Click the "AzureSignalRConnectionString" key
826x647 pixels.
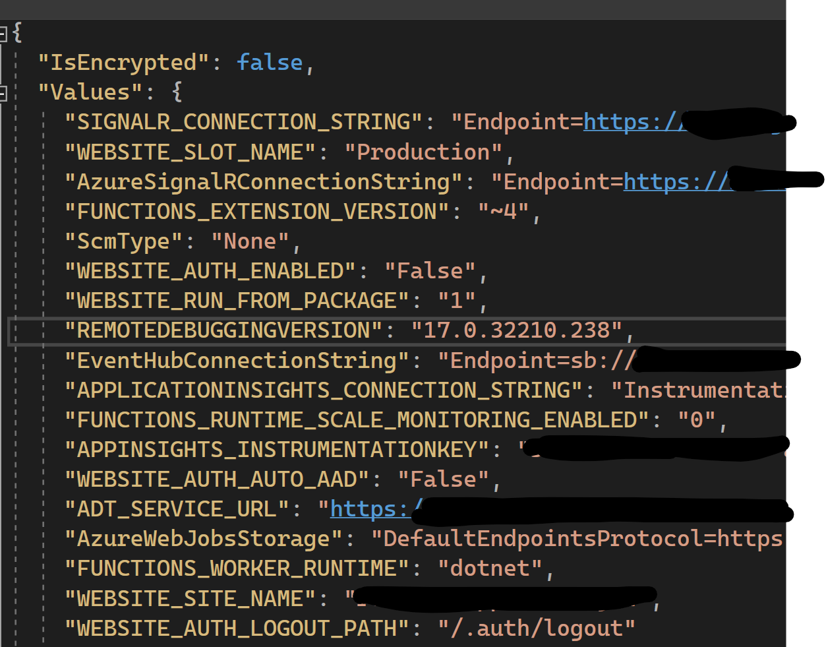click(x=263, y=182)
